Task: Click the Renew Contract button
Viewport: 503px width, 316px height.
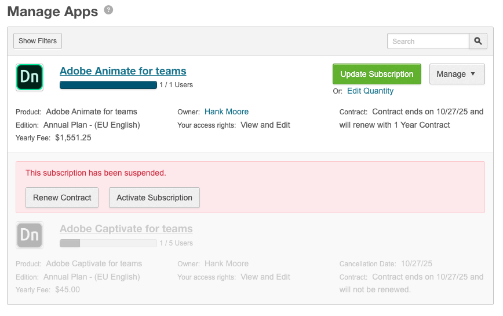Action: pos(62,198)
